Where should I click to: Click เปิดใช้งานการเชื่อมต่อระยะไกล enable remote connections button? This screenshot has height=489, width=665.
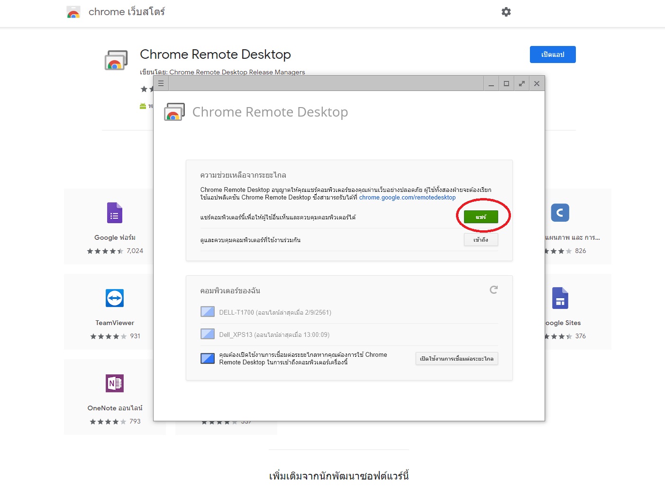(x=457, y=359)
